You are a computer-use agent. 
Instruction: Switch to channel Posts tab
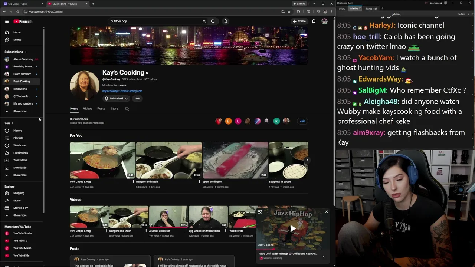tap(101, 109)
